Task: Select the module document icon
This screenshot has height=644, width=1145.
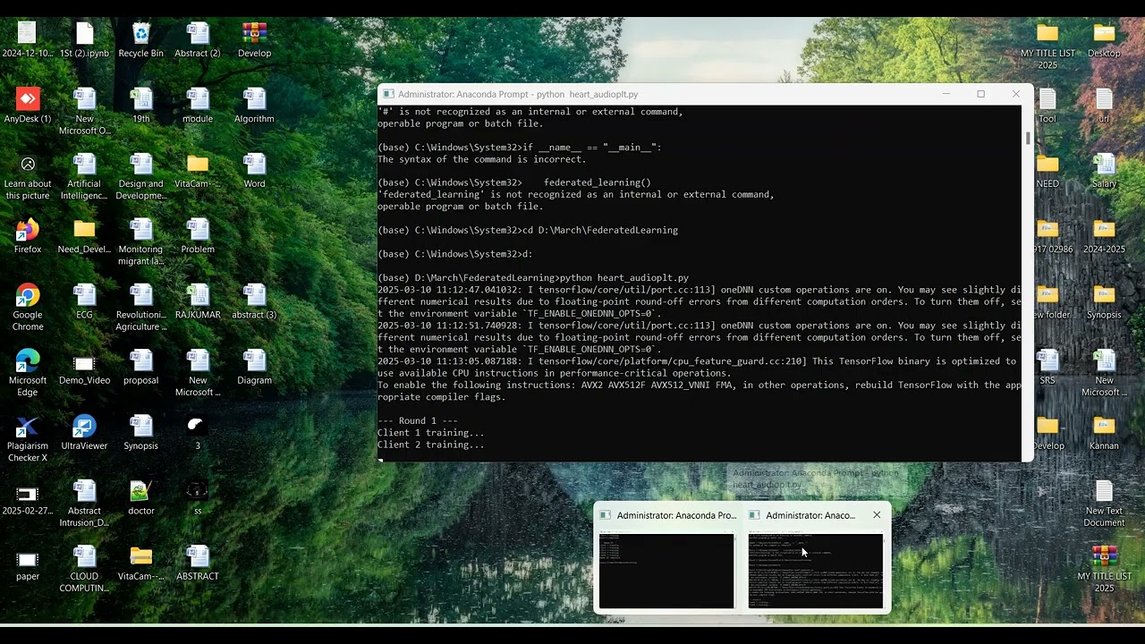Action: coord(198,106)
